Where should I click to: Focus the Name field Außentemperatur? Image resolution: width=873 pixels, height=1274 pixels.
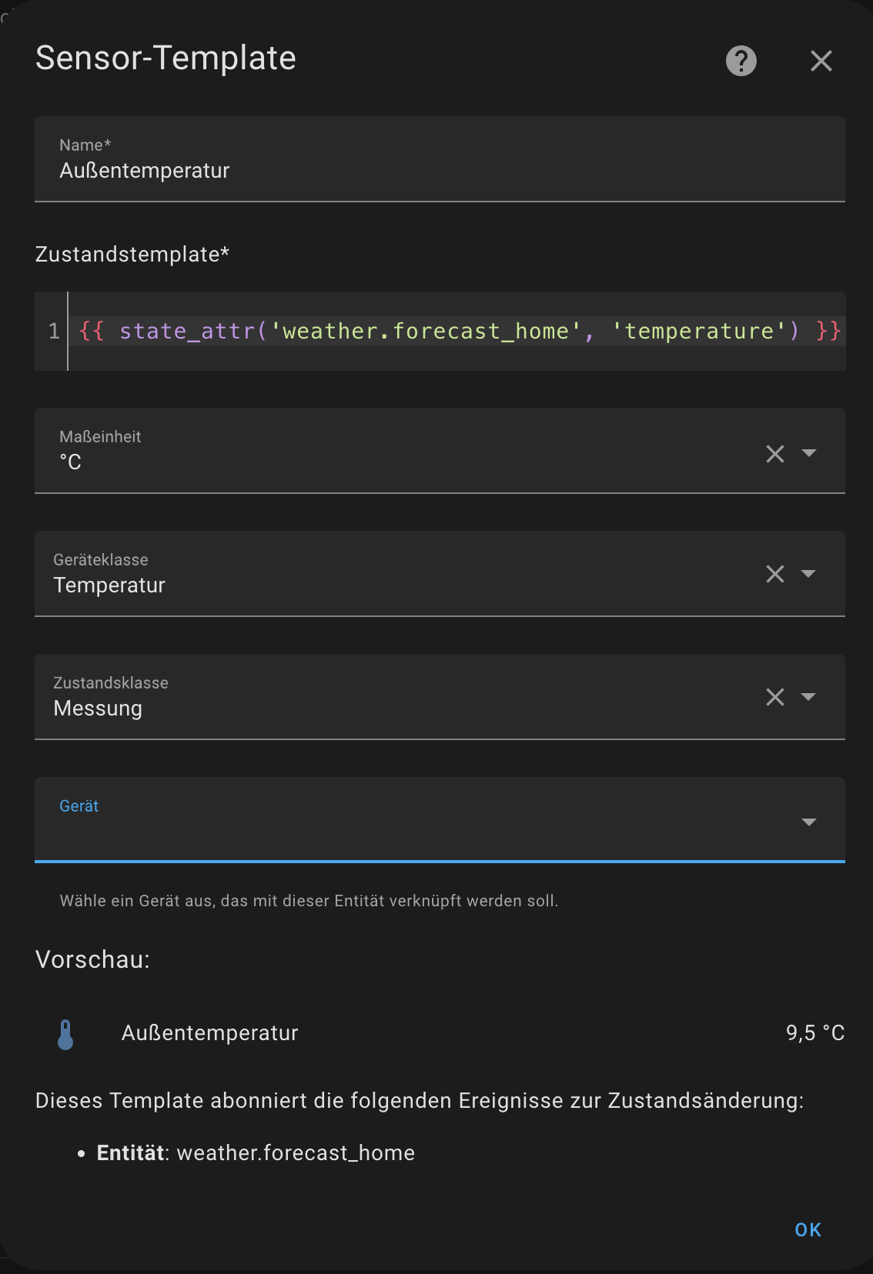[x=440, y=159]
